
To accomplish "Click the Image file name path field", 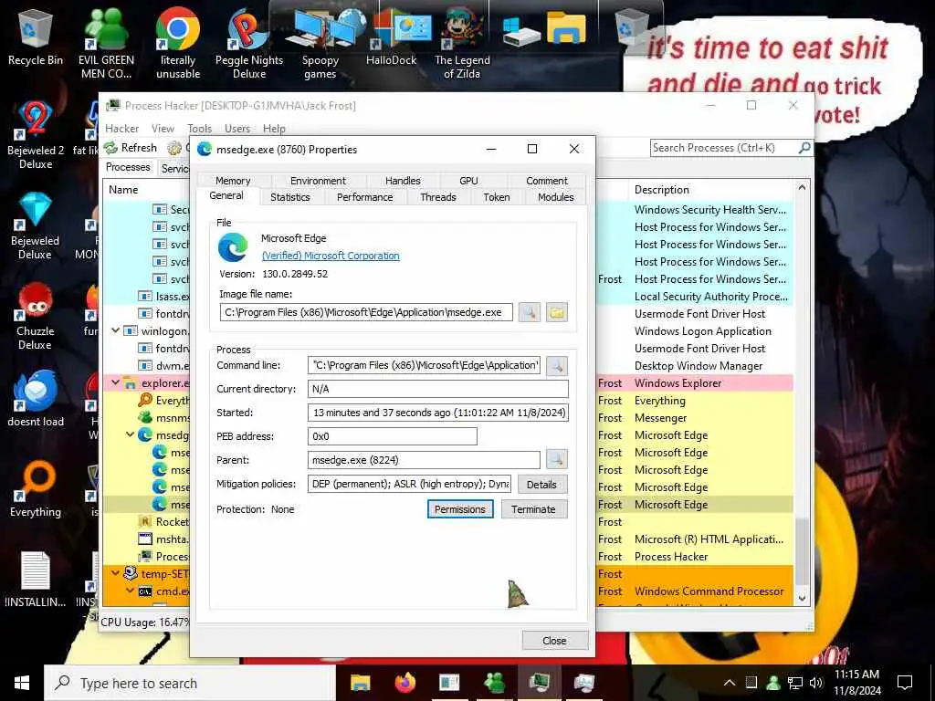I will point(366,312).
